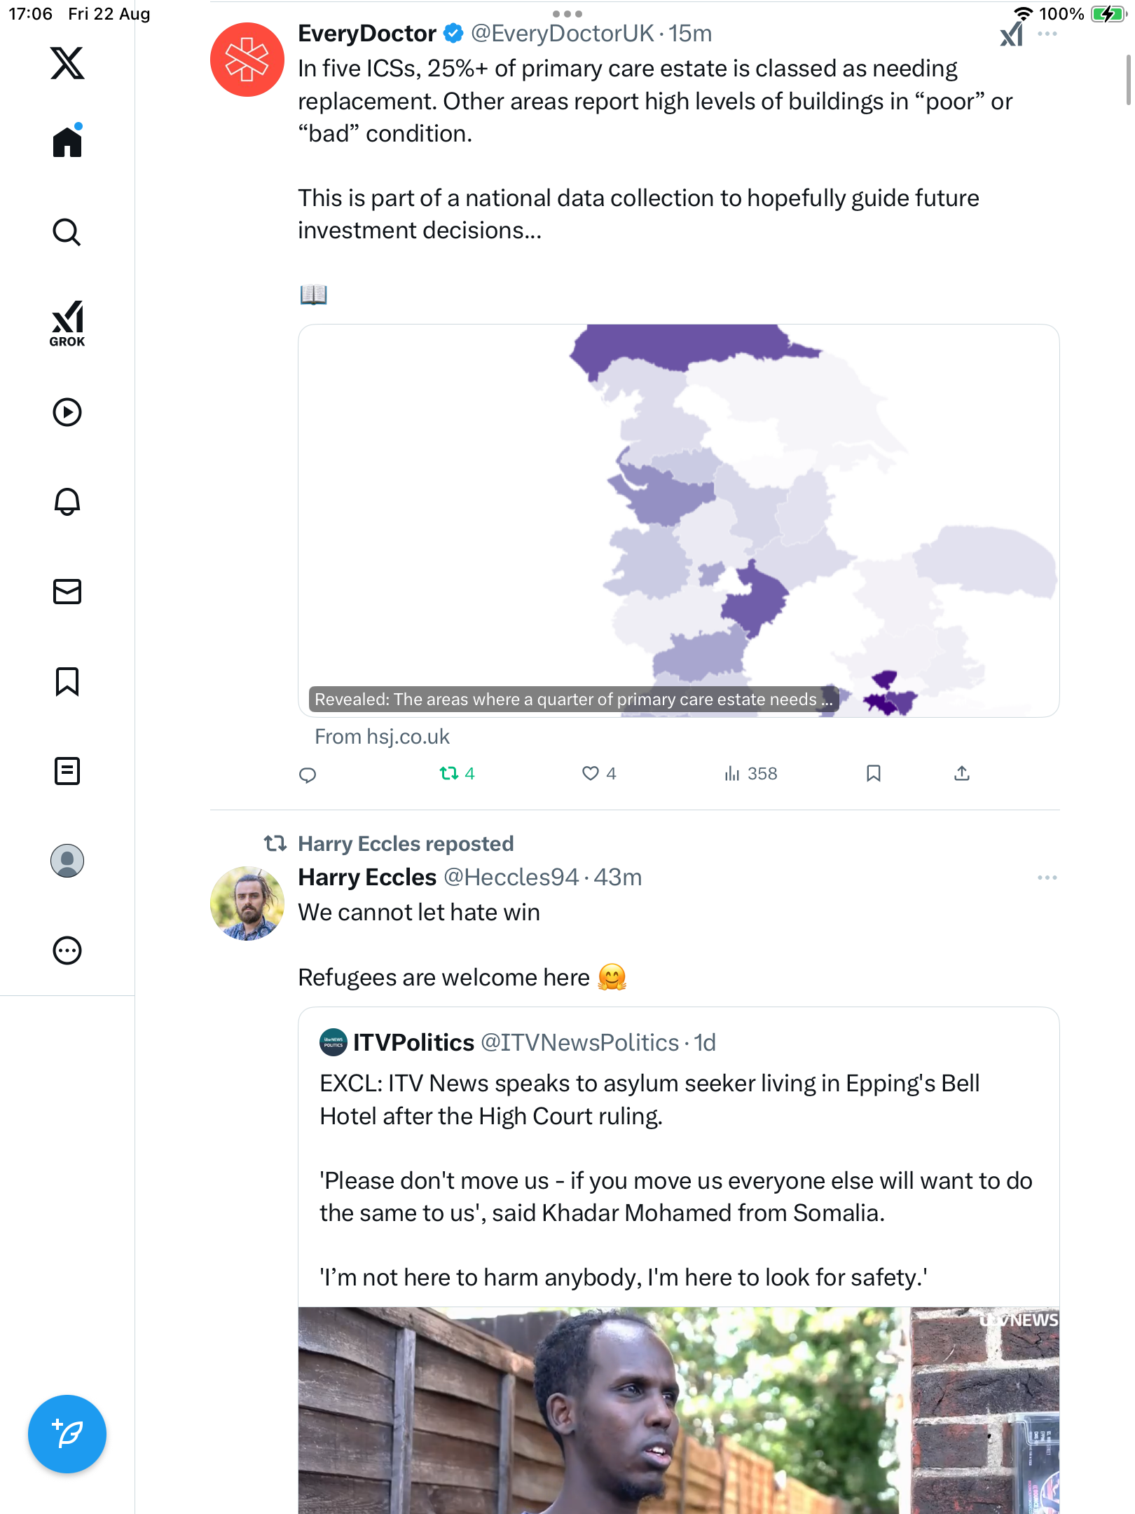Bookmark the EveryDoctor post
This screenshot has width=1135, height=1514.
point(873,773)
